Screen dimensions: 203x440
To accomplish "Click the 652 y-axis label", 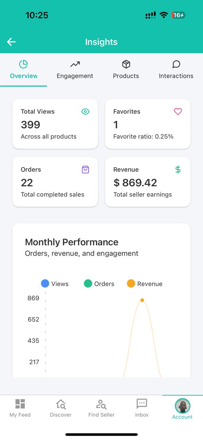I will [33, 319].
